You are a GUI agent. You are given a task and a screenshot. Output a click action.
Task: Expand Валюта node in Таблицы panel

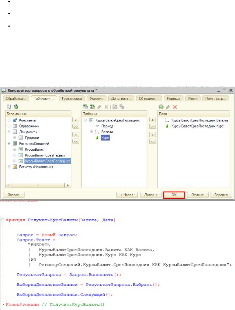[91, 132]
